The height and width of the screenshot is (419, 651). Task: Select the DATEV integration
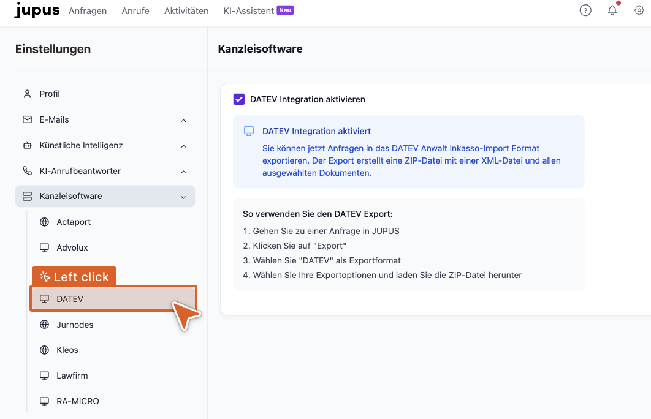coord(113,299)
